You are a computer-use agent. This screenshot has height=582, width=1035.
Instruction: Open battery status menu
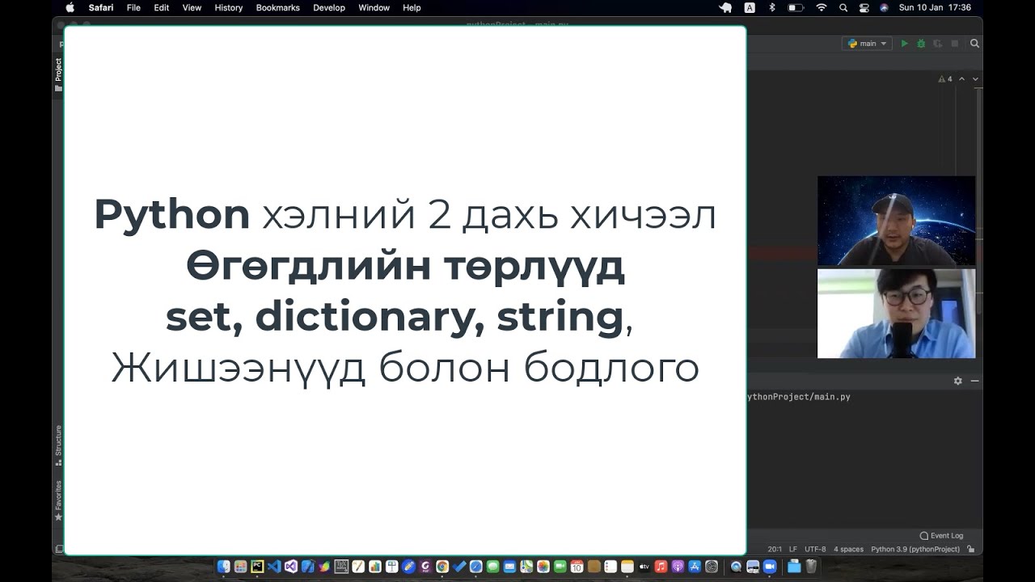(796, 7)
